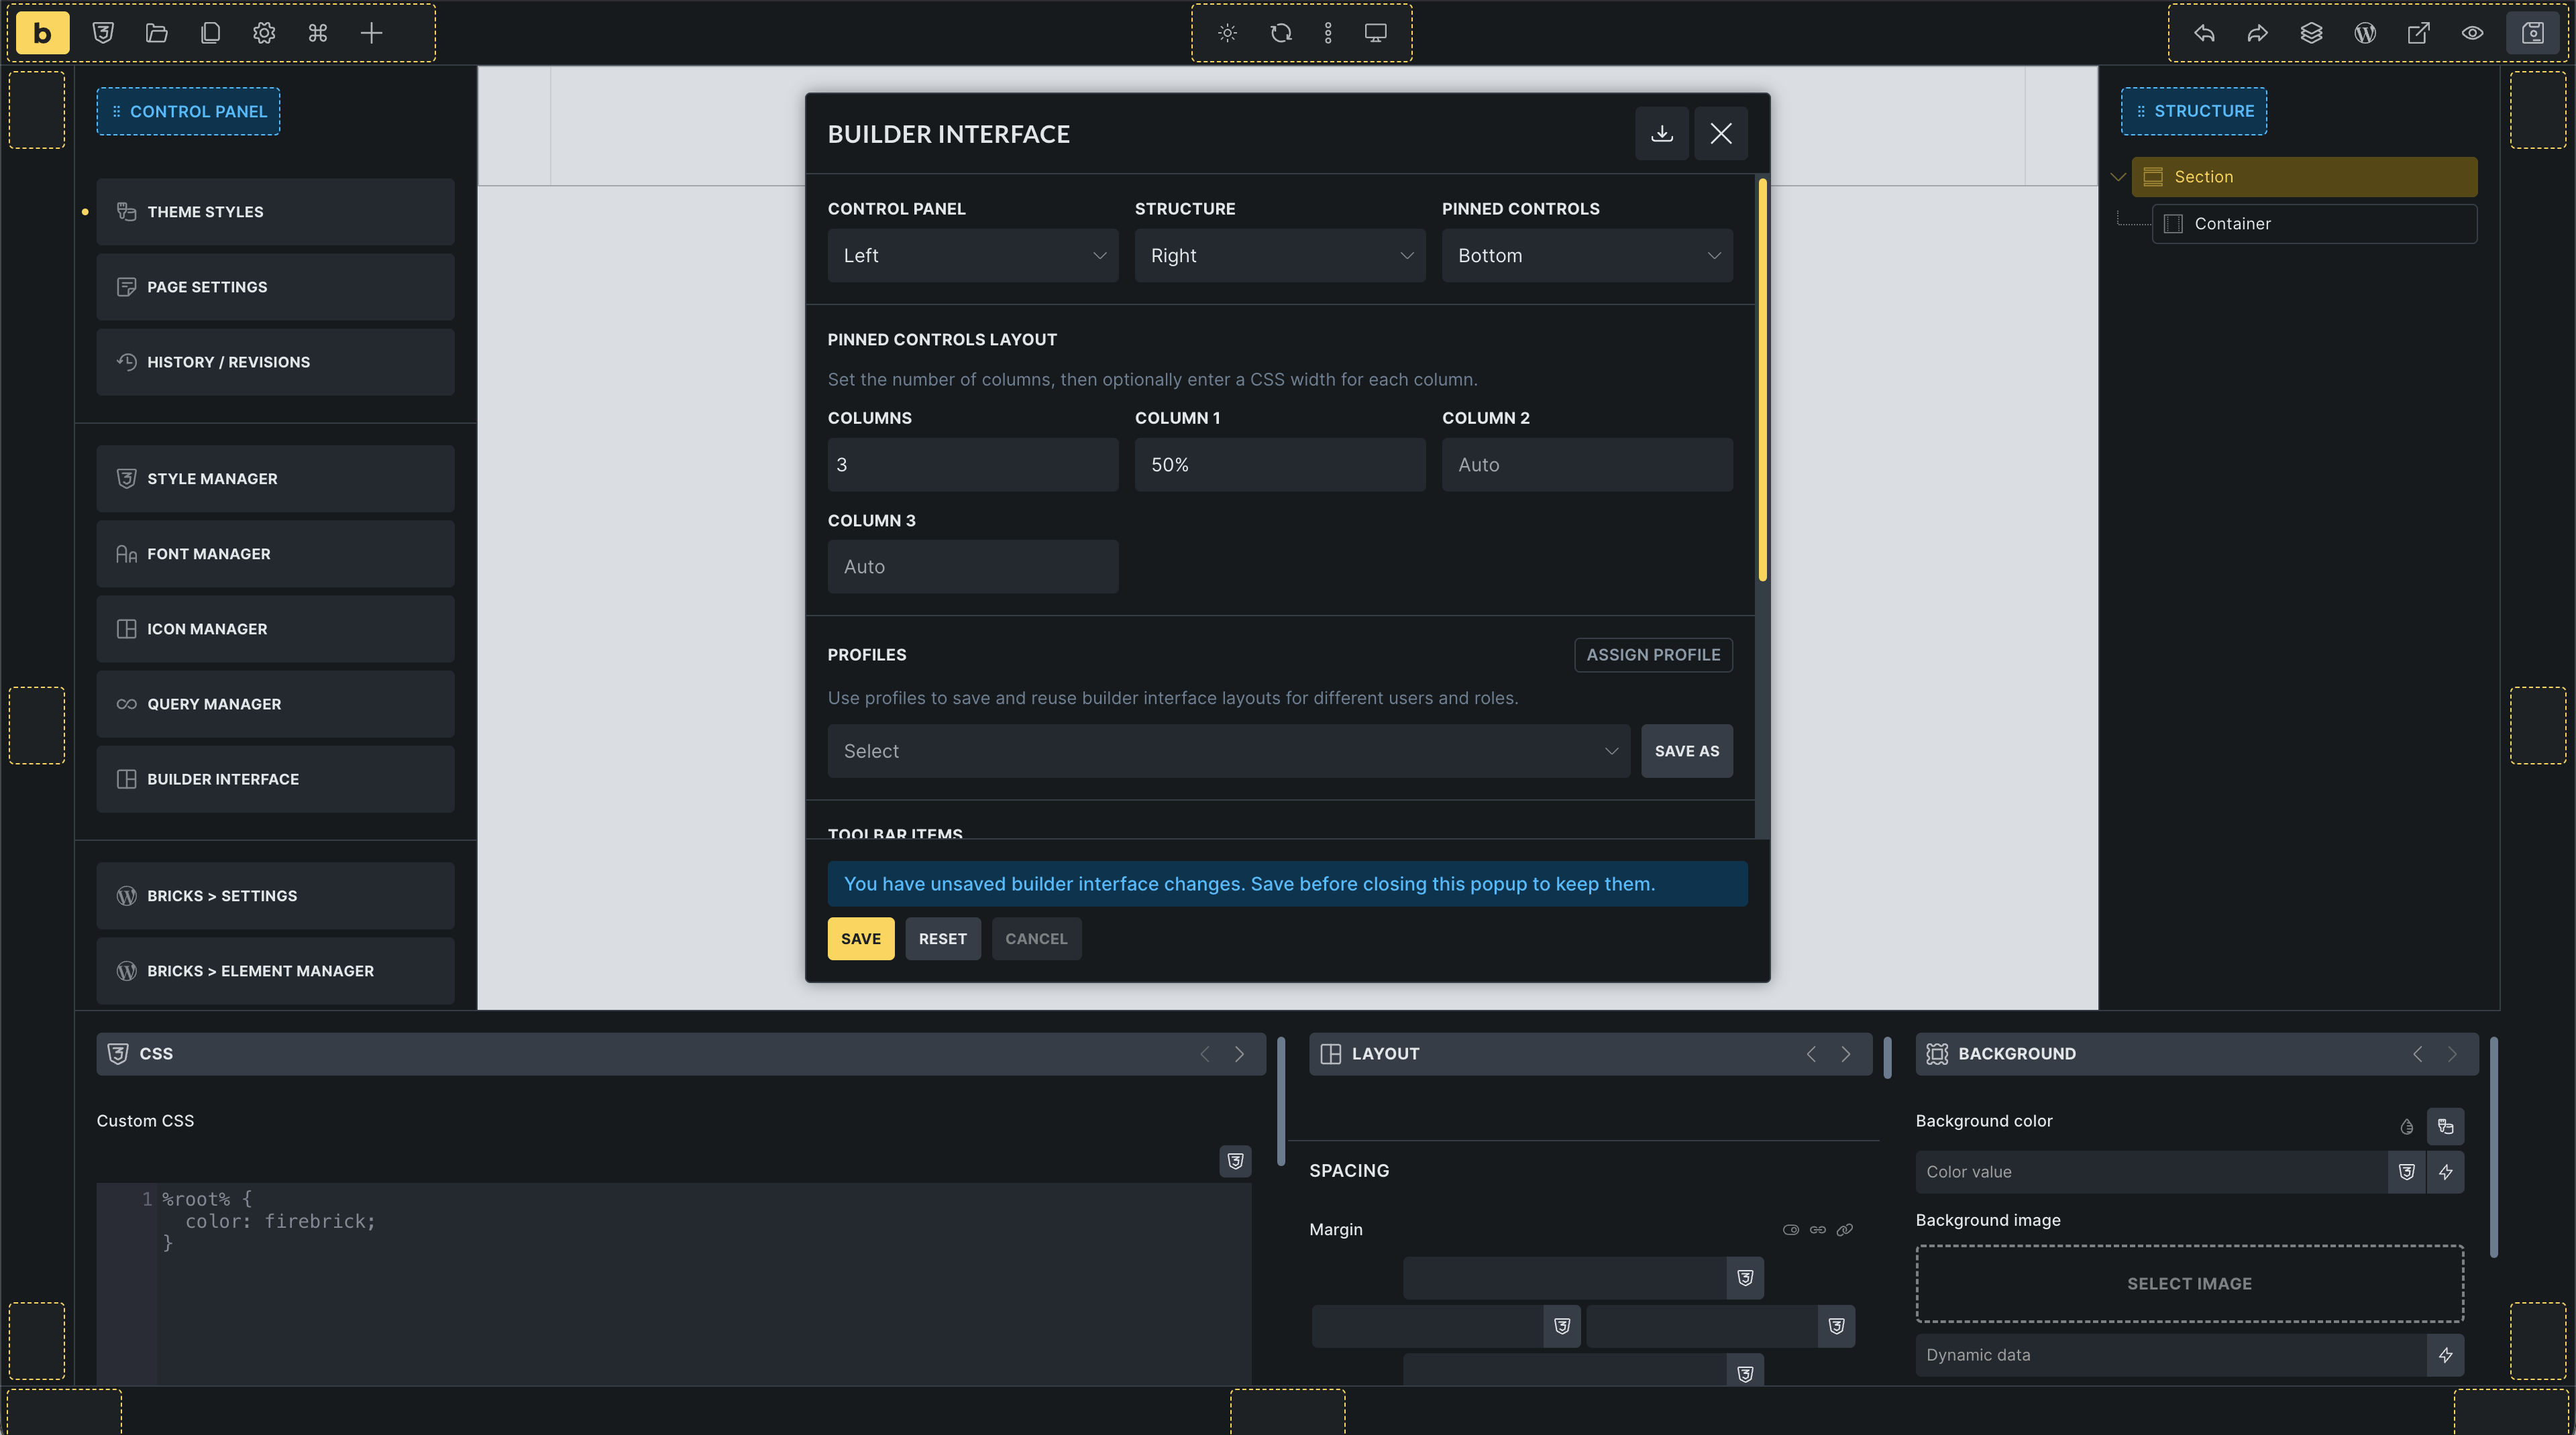Open the Profiles Select dropdown
This screenshot has height=1435, width=2576.
pos(1229,750)
